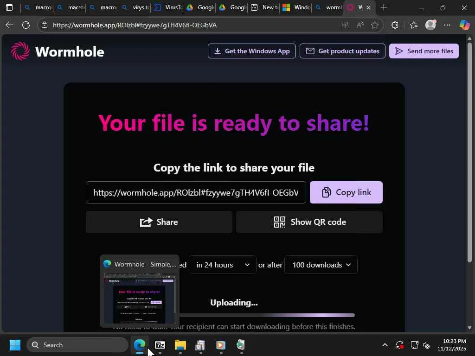Click the split screen icon in address bar

click(x=345, y=25)
